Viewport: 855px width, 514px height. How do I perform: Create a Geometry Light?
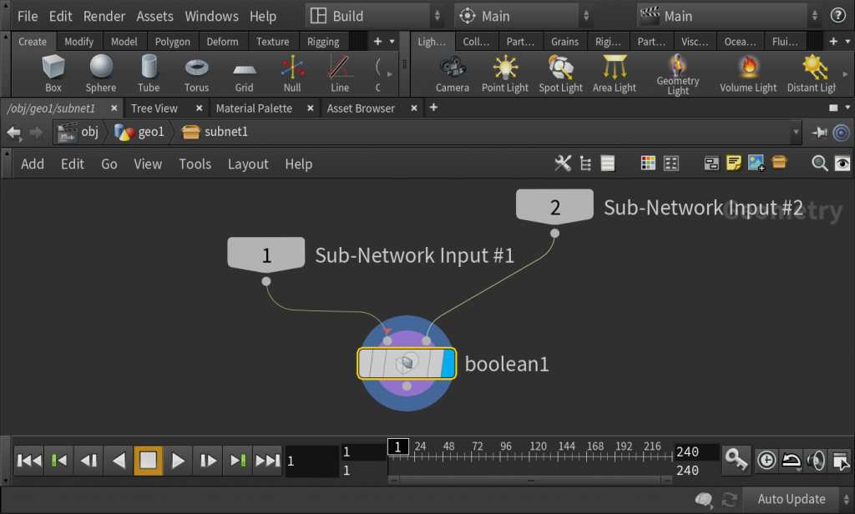pos(678,74)
